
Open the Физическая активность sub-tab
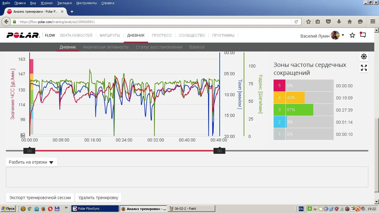106,47
